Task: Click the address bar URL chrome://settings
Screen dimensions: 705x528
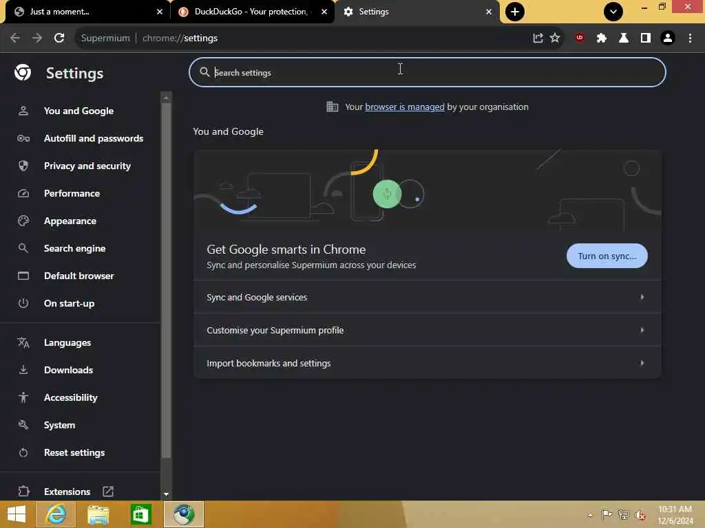Action: 180,38
